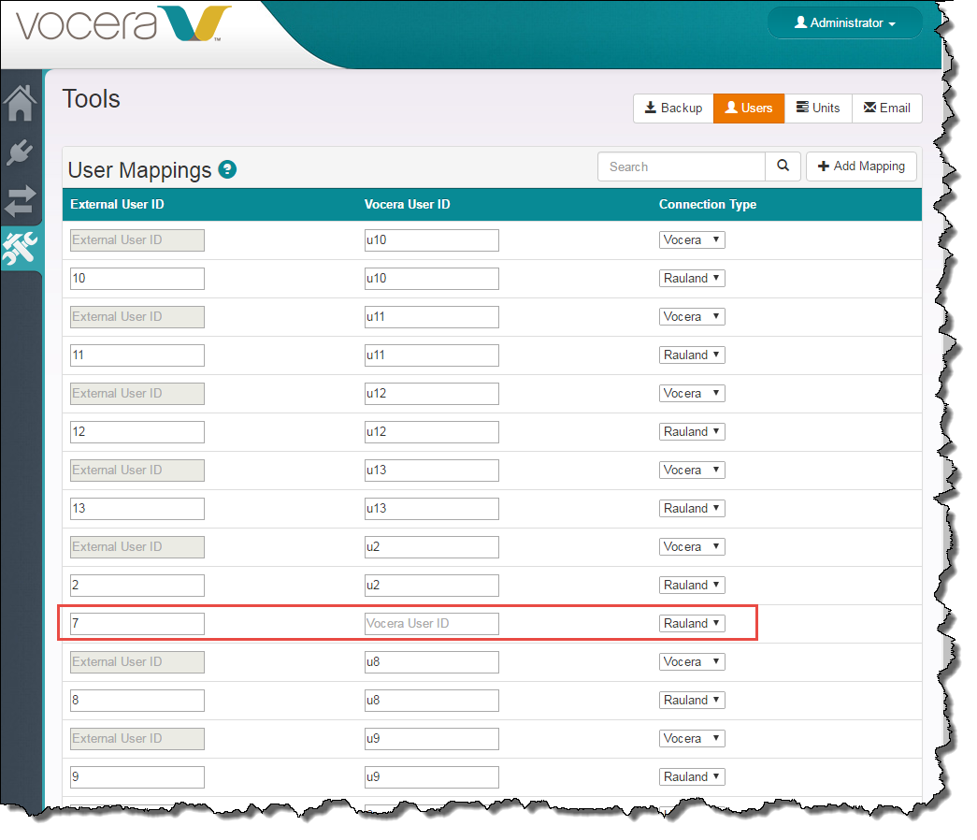Image resolution: width=977 pixels, height=840 pixels.
Task: Click the Vocera logo
Action: tap(123, 23)
